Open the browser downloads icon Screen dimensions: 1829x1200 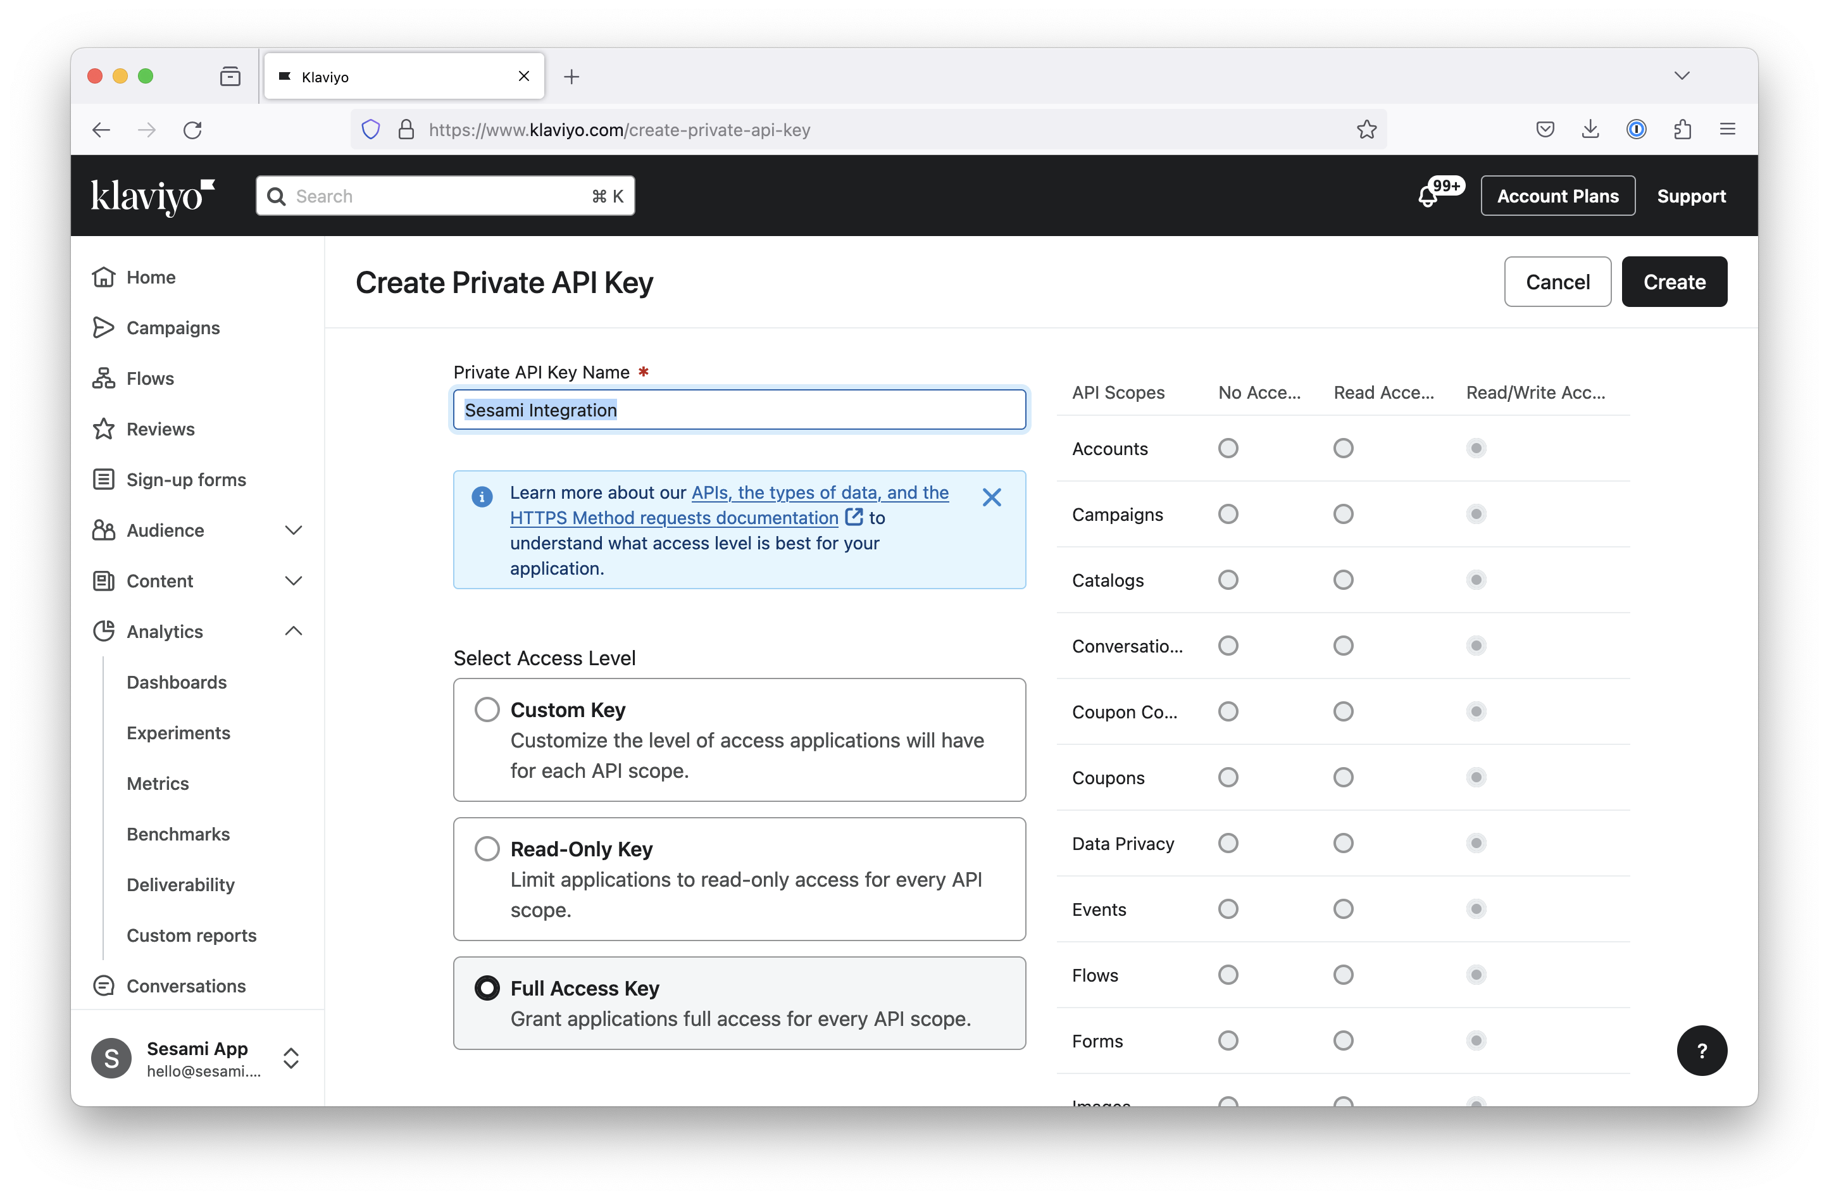1591,129
